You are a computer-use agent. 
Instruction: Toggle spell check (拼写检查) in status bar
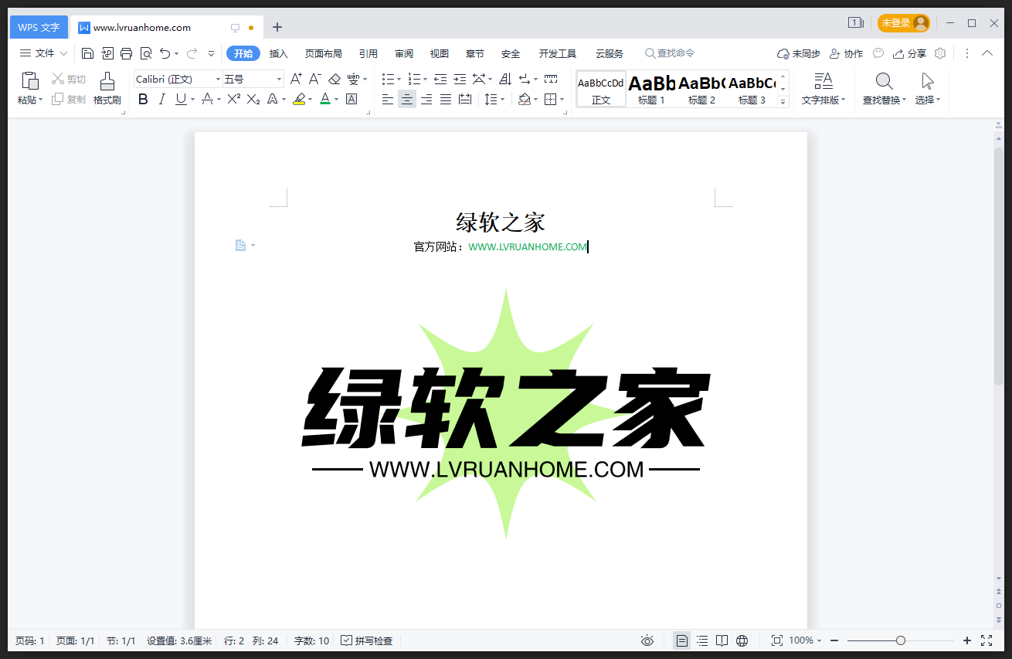point(367,640)
